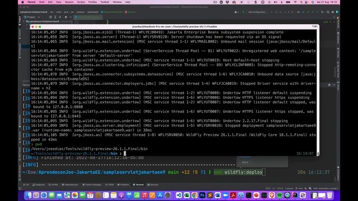Open Spotify from the Dock
358x201 pixels.
coord(280,195)
